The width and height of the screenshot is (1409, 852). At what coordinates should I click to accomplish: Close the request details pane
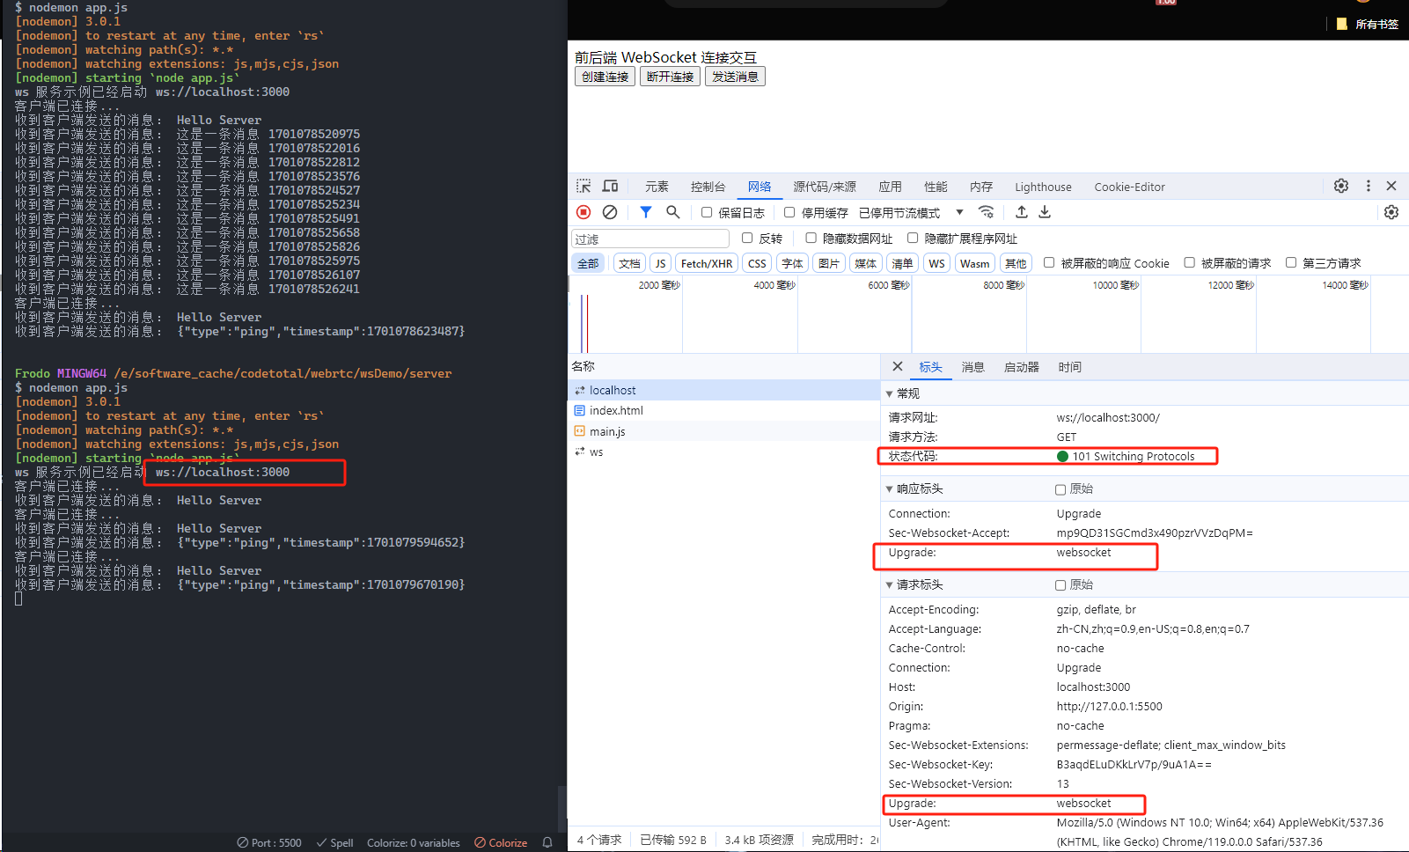(897, 366)
